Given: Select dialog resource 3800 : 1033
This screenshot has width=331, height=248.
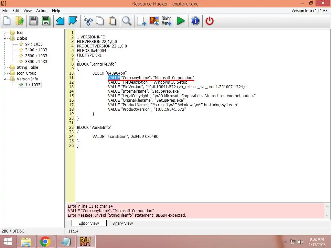Looking at the screenshot, I should 36,62.
